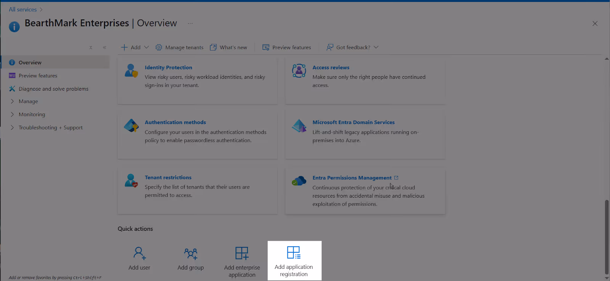610x281 pixels.
Task: Open the Entra Permissions Management link
Action: (352, 178)
